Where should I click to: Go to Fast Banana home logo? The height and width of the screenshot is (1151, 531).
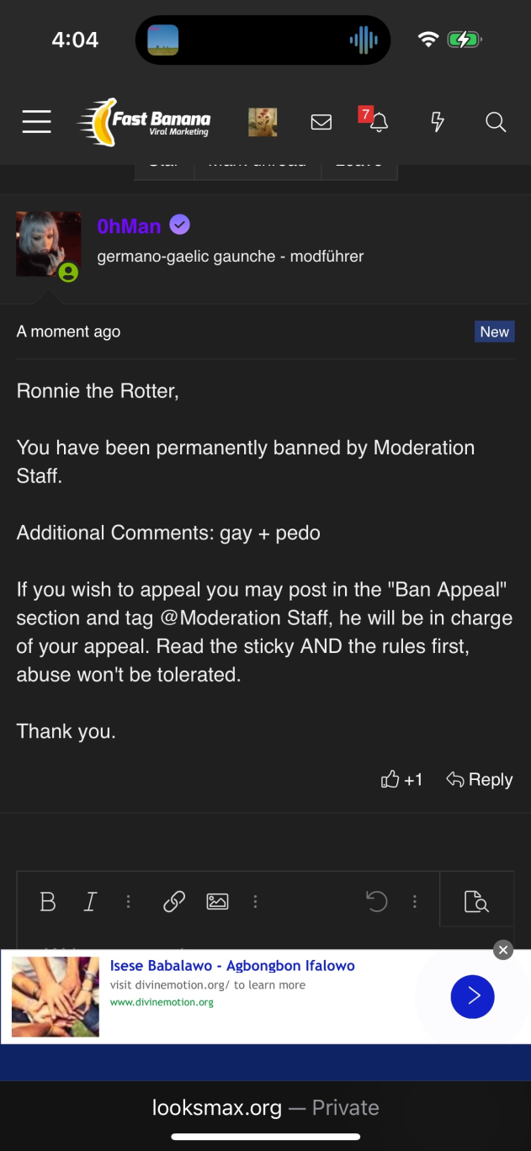point(145,122)
